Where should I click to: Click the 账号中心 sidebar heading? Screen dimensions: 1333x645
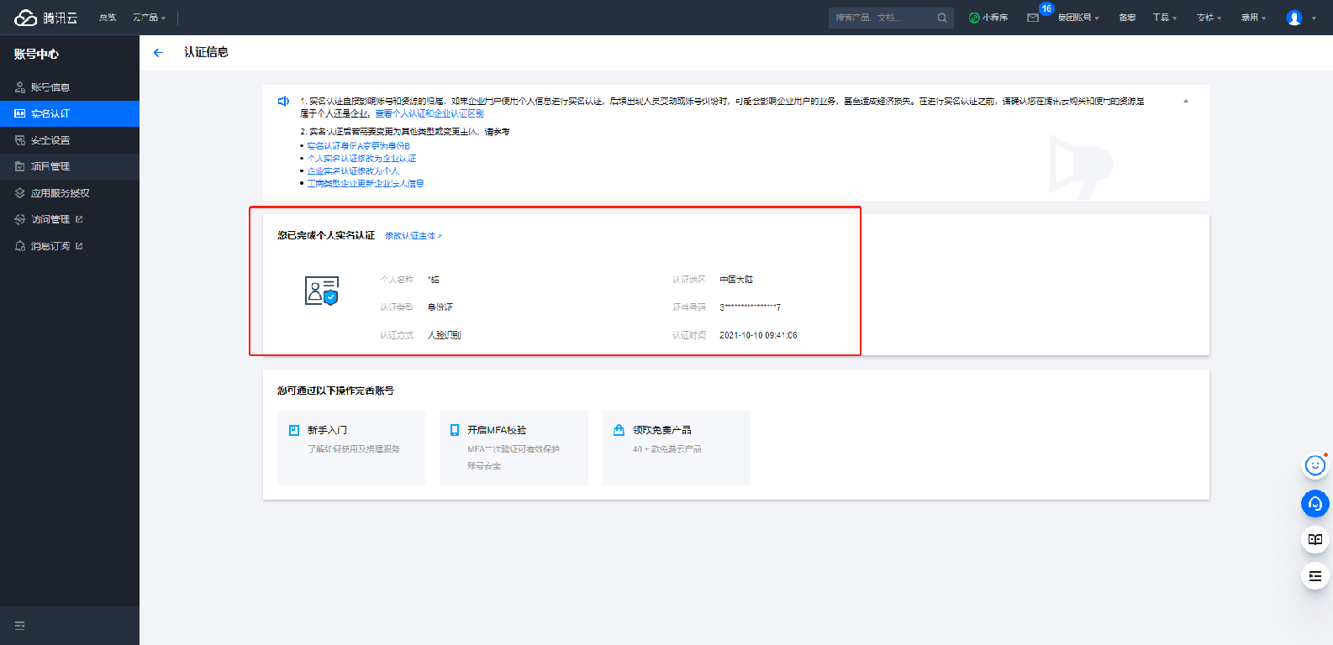[36, 54]
